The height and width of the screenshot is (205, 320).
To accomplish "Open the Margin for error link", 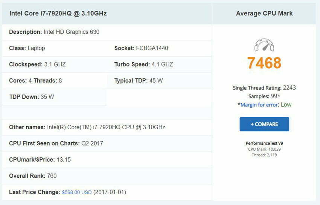I will tap(259, 105).
